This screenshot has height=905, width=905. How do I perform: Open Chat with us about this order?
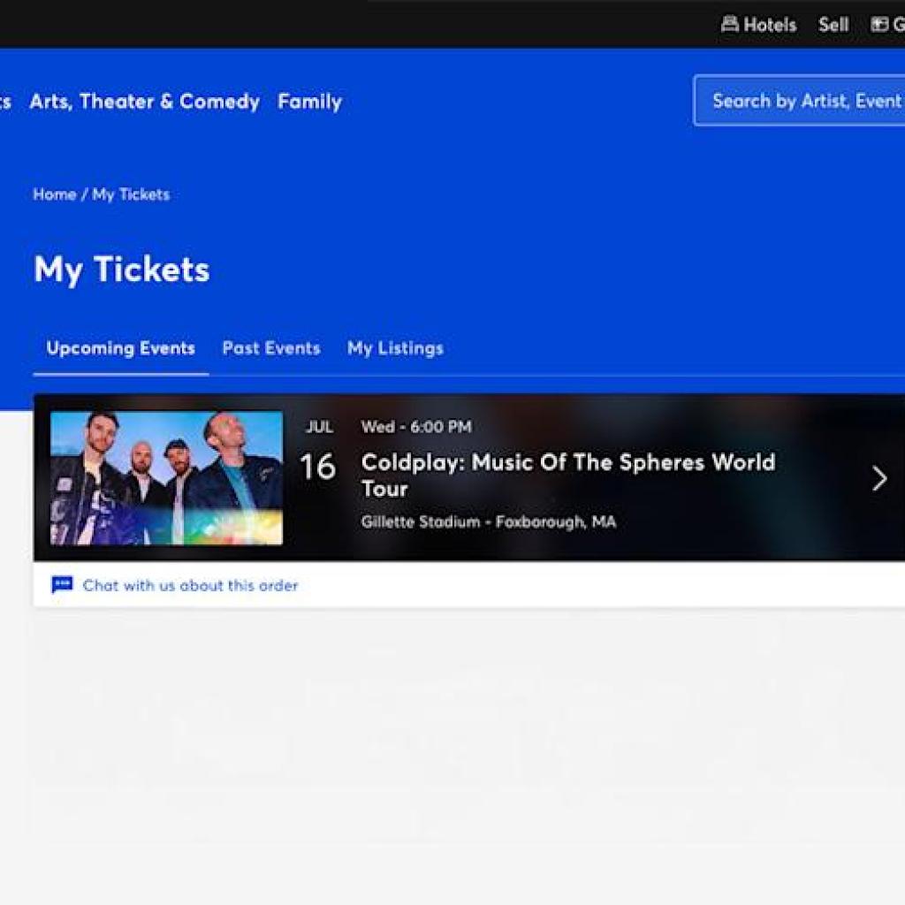(x=190, y=584)
